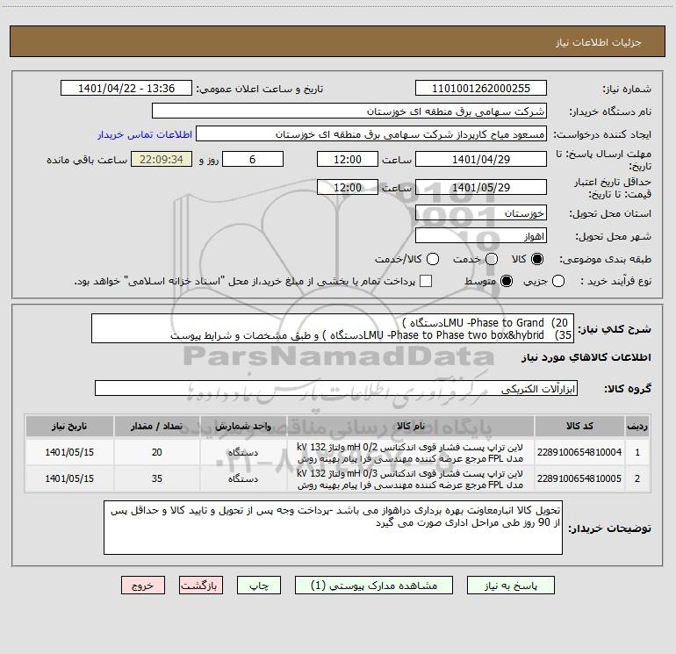Image resolution: width=676 pixels, height=654 pixels.
Task: Click the تعداد / مقدار column header
Action: [156, 426]
